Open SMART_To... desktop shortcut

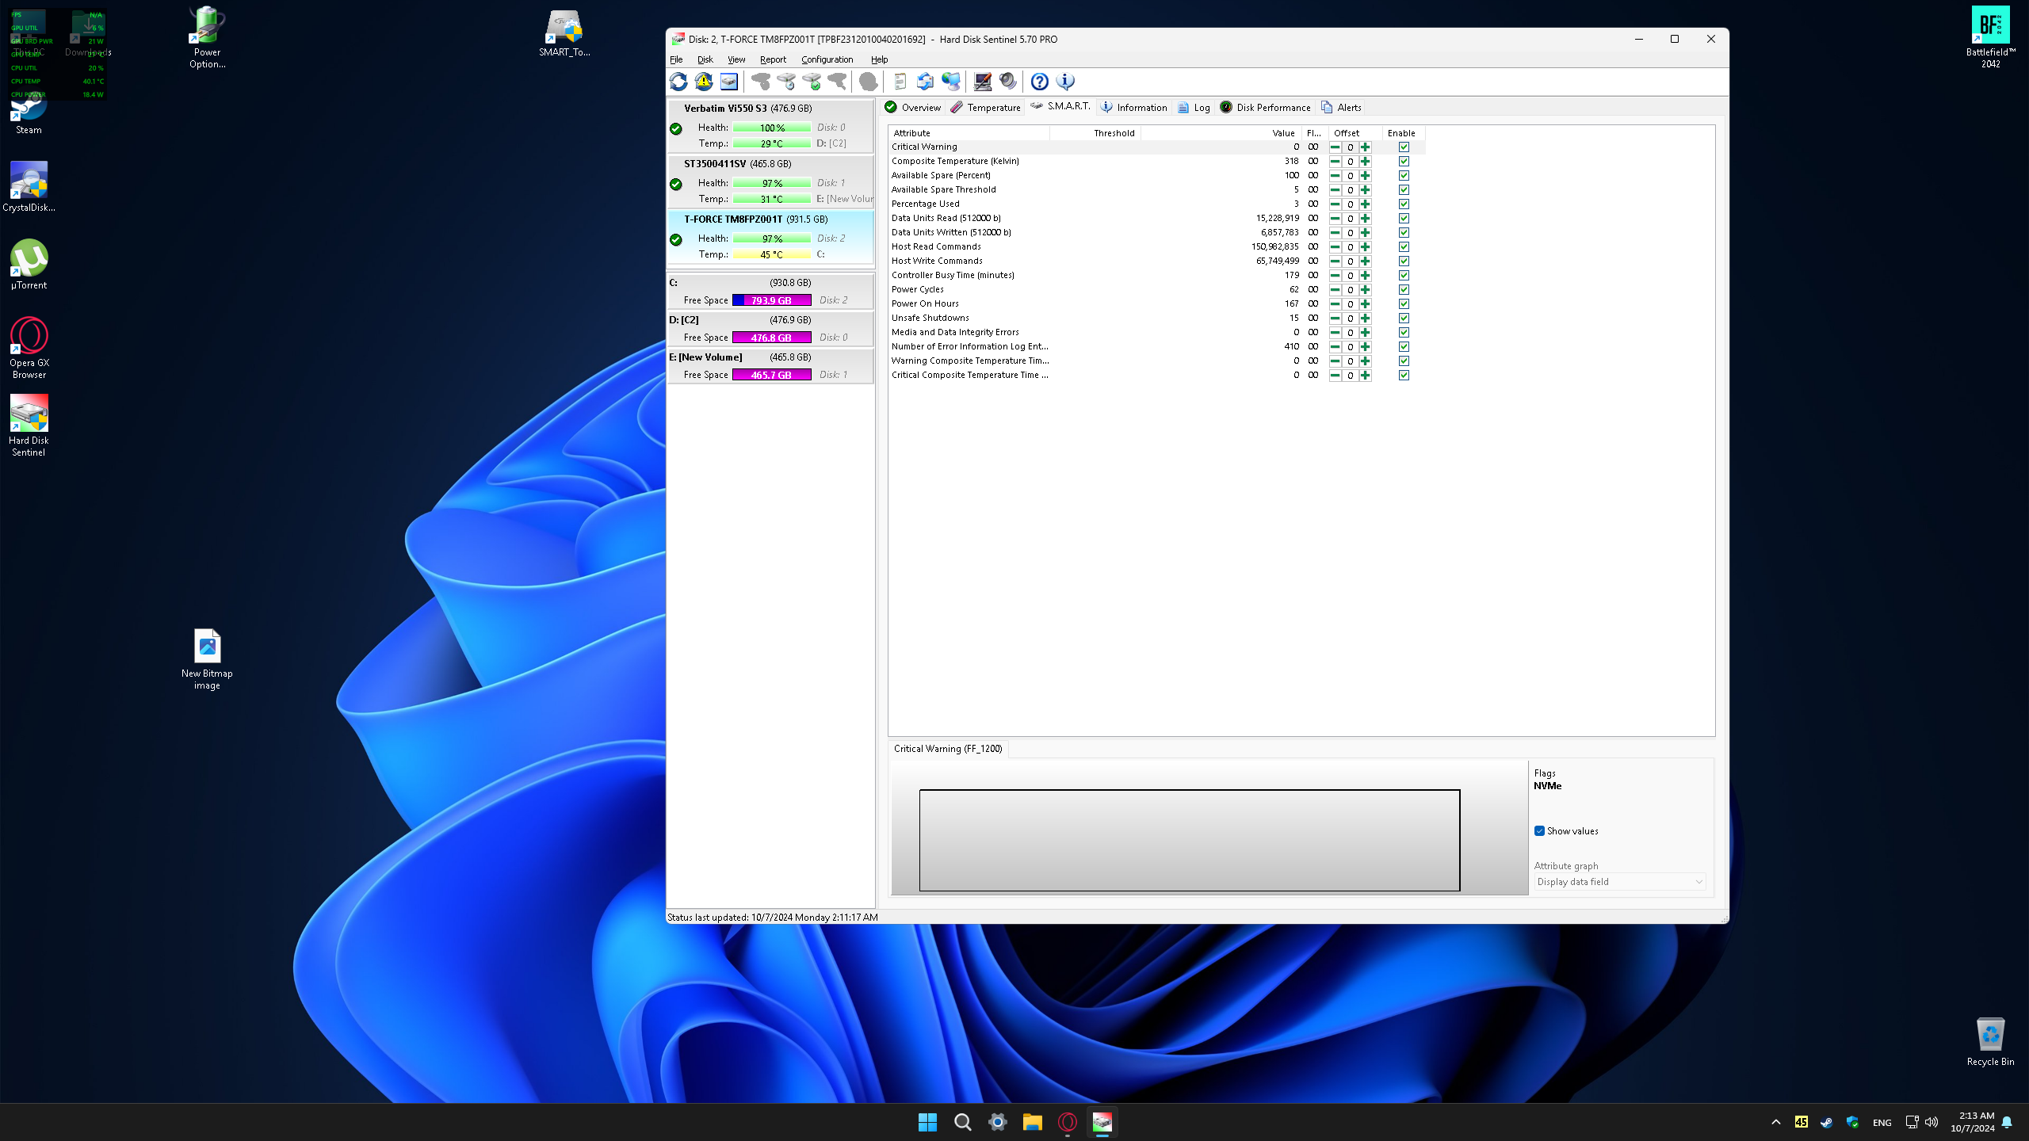point(564,35)
